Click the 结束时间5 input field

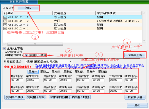(32, 91)
